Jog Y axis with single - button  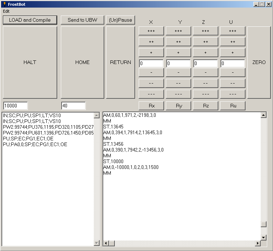click(178, 72)
